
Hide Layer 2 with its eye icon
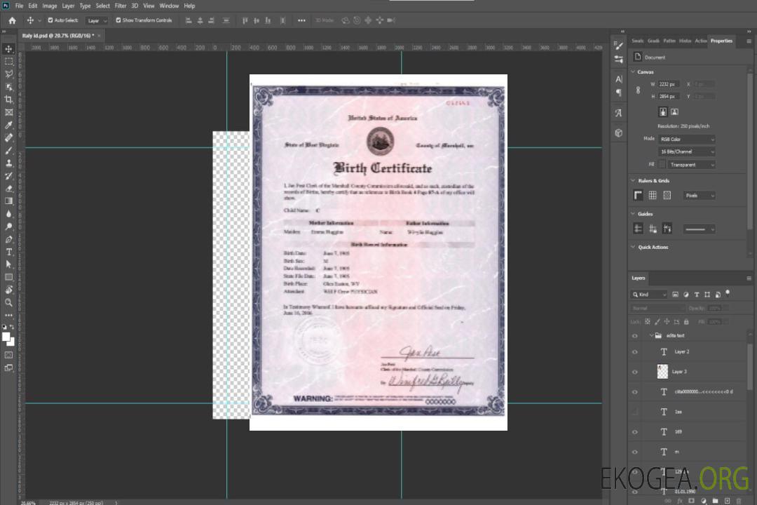635,352
